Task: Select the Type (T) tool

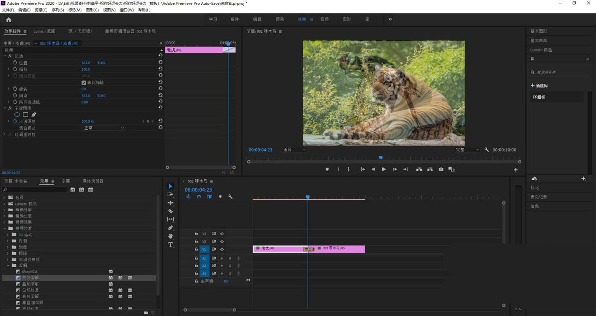Action: [171, 245]
